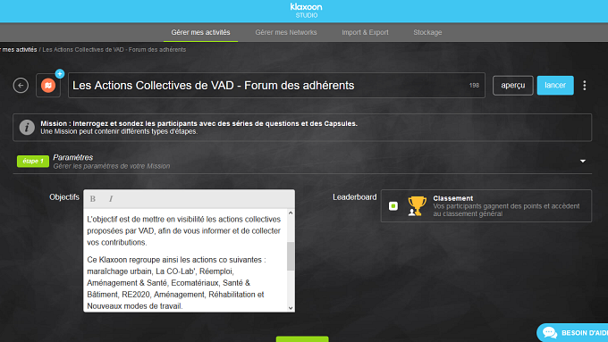This screenshot has height=342, width=608.
Task: Click the aperçu preview button
Action: (512, 85)
